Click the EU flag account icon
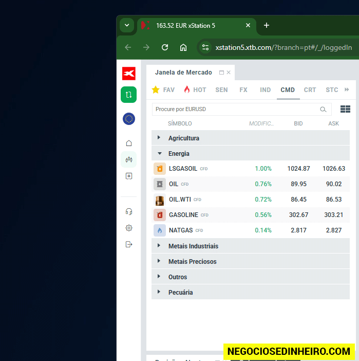This screenshot has height=361, width=359. (x=129, y=119)
